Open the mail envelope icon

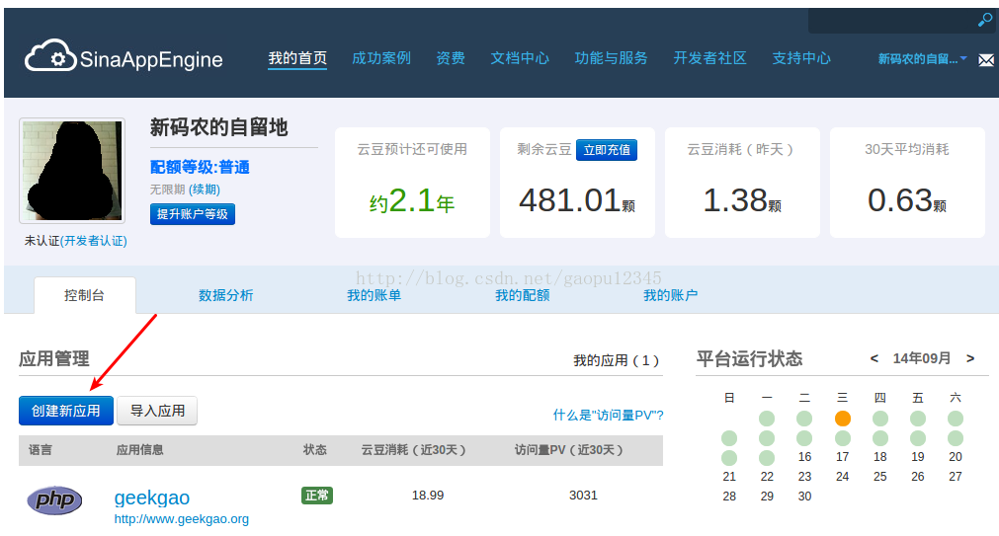[x=986, y=60]
